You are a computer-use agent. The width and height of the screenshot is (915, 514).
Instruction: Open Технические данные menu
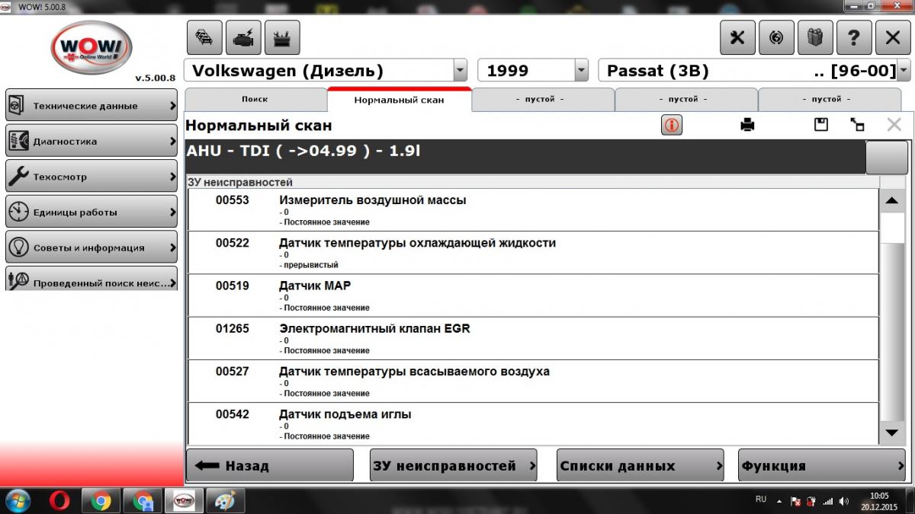(x=91, y=105)
